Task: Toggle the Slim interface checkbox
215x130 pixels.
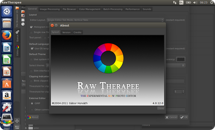Action: click(x=31, y=71)
